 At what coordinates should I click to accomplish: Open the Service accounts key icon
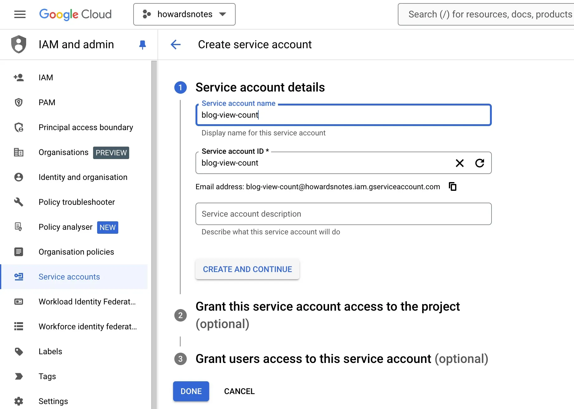19,277
